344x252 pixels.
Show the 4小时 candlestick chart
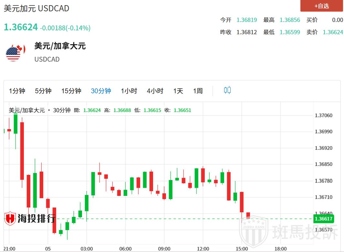tap(155, 91)
